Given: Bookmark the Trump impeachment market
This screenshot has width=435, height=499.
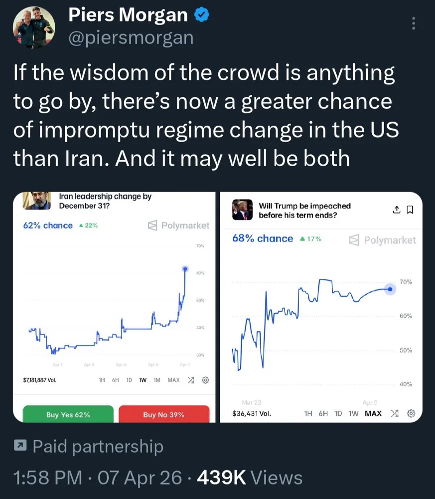Looking at the screenshot, I should click(x=411, y=210).
